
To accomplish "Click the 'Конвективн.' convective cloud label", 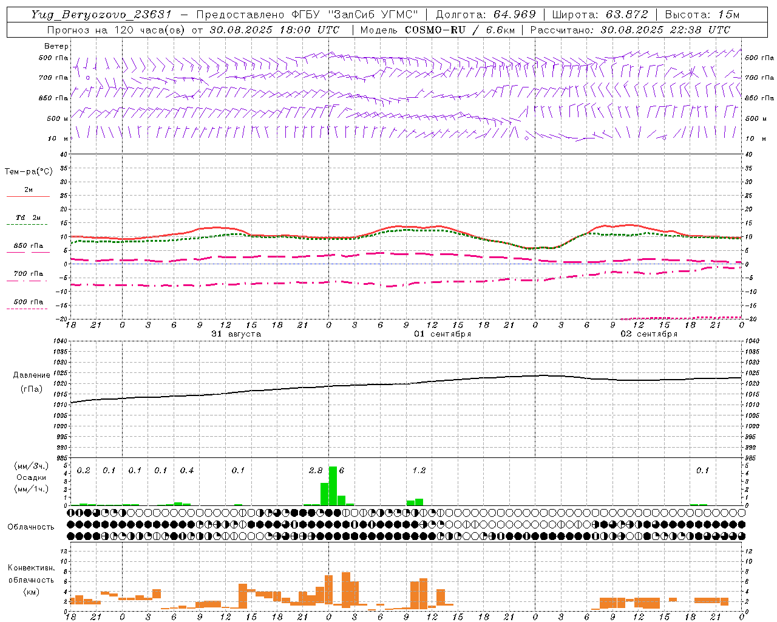I will click(32, 568).
